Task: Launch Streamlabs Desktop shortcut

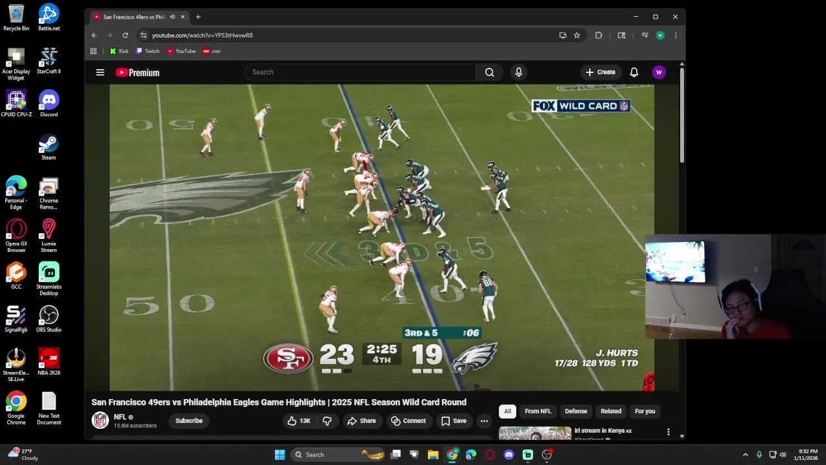Action: 48,278
